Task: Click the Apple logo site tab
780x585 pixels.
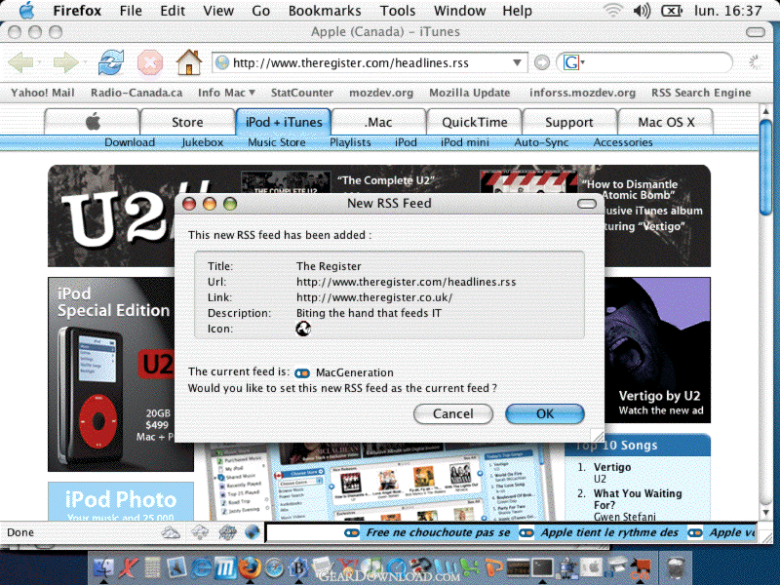Action: tap(92, 122)
